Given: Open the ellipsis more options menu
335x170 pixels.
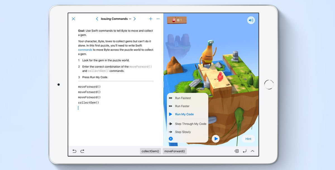Looking at the screenshot, I should point(158,19).
